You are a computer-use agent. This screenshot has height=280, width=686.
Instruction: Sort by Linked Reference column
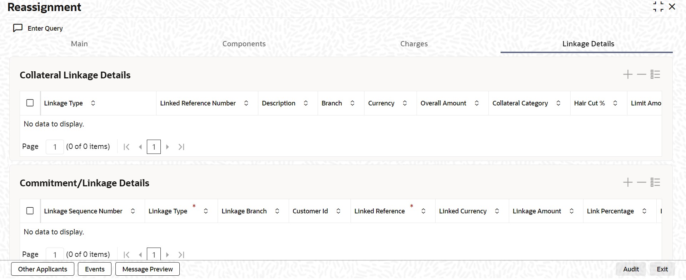pos(423,211)
